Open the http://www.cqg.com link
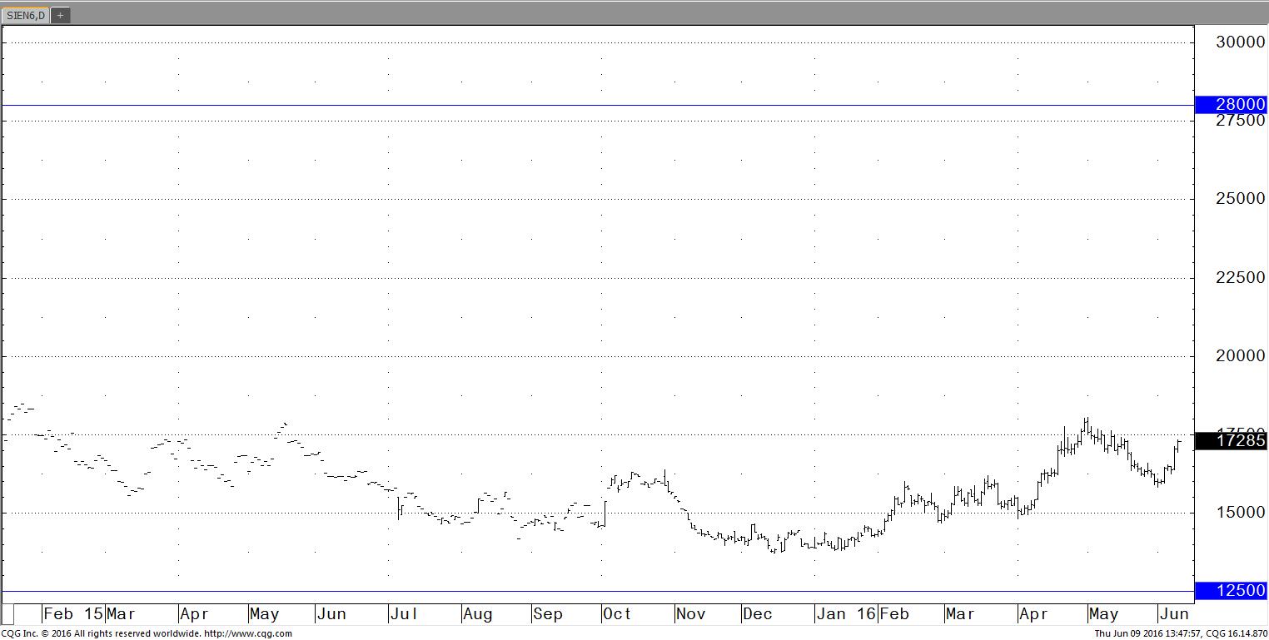 (x=247, y=633)
